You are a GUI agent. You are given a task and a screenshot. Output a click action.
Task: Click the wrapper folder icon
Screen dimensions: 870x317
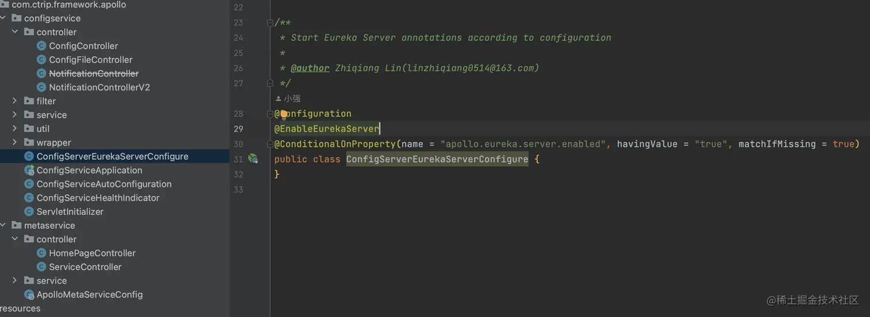coord(29,143)
